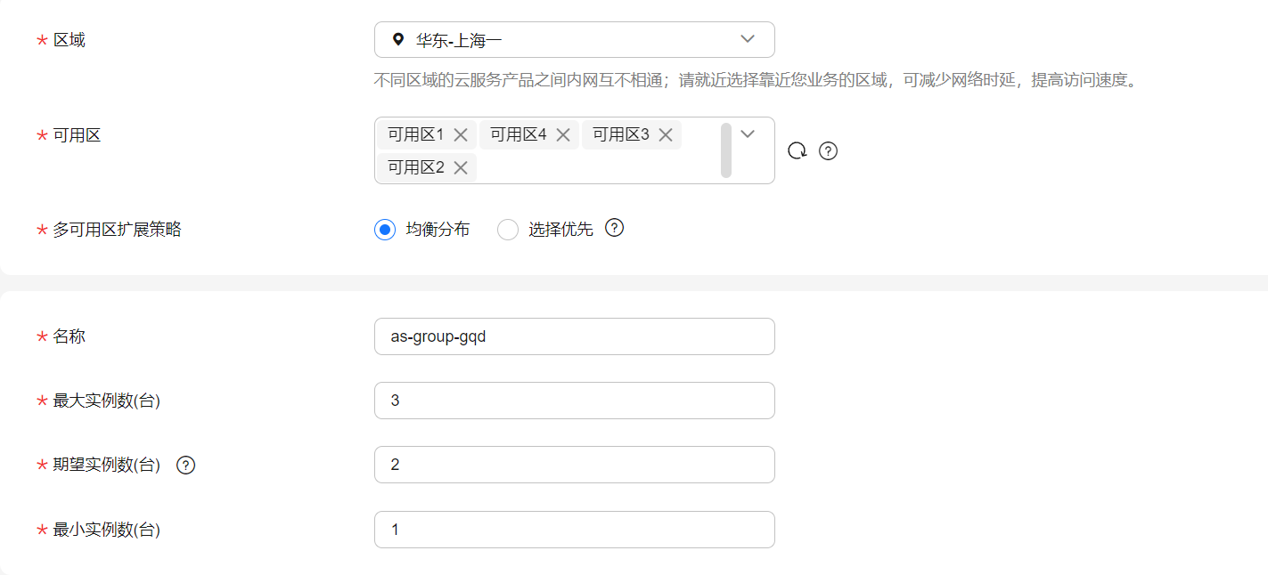The image size is (1268, 575).
Task: Remove the 可用区3 tag
Action: [666, 135]
